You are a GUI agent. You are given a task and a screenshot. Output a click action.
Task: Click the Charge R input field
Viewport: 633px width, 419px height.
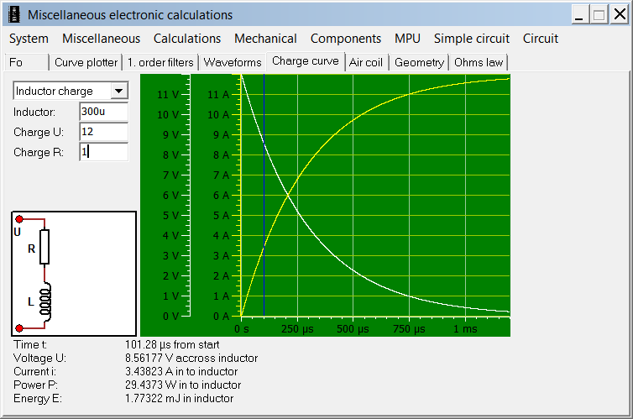(104, 152)
